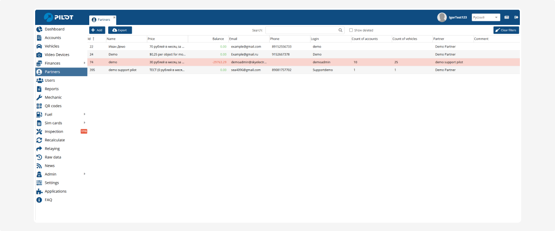Open QR codes from the sidebar icon
Screen dimensions: 555x231
[39, 106]
